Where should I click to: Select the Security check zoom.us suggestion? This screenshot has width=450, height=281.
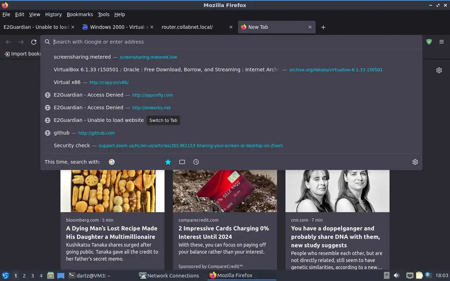(231, 145)
